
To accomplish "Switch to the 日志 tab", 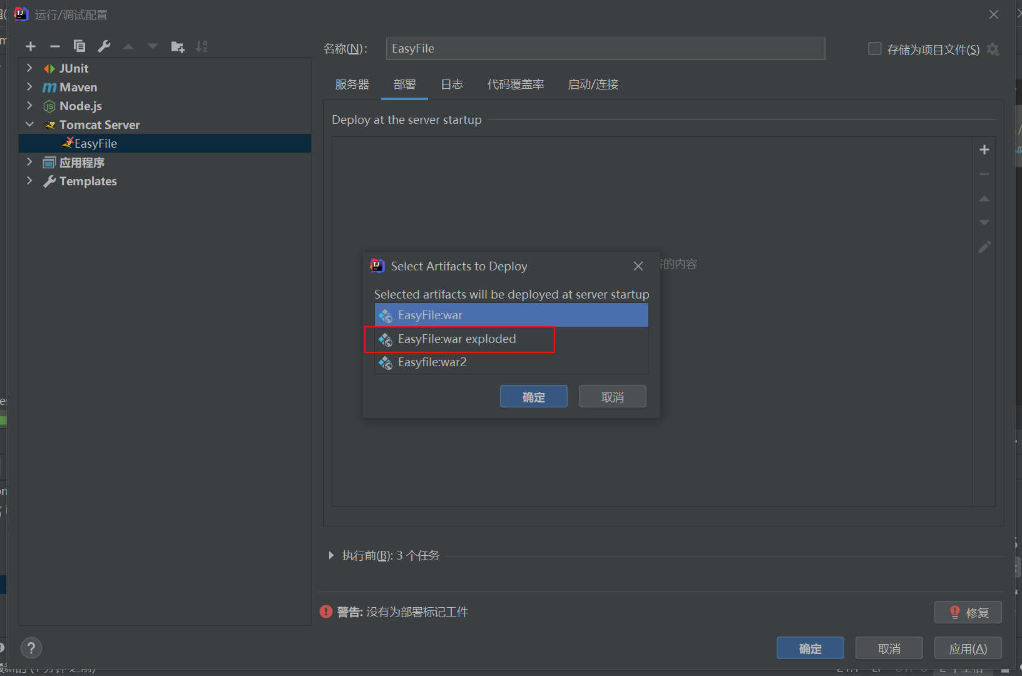I will 452,84.
